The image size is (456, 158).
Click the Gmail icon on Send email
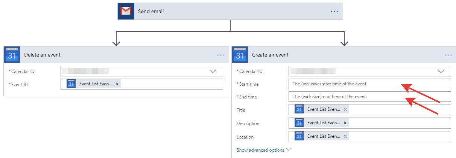click(x=126, y=11)
